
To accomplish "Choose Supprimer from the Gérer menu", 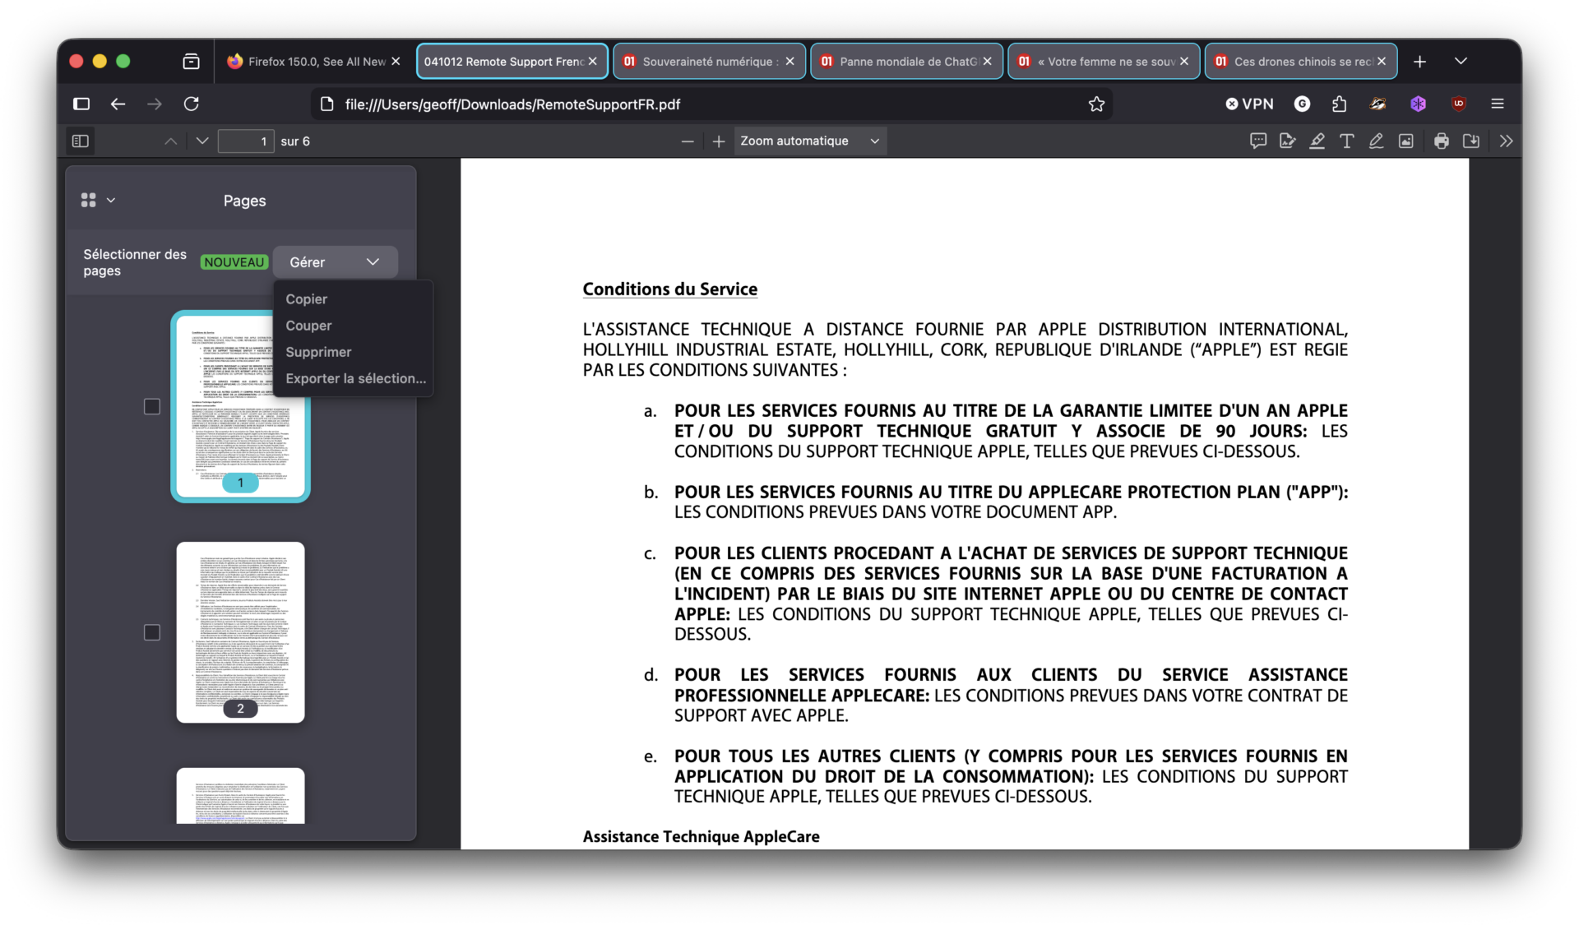I will (x=319, y=351).
